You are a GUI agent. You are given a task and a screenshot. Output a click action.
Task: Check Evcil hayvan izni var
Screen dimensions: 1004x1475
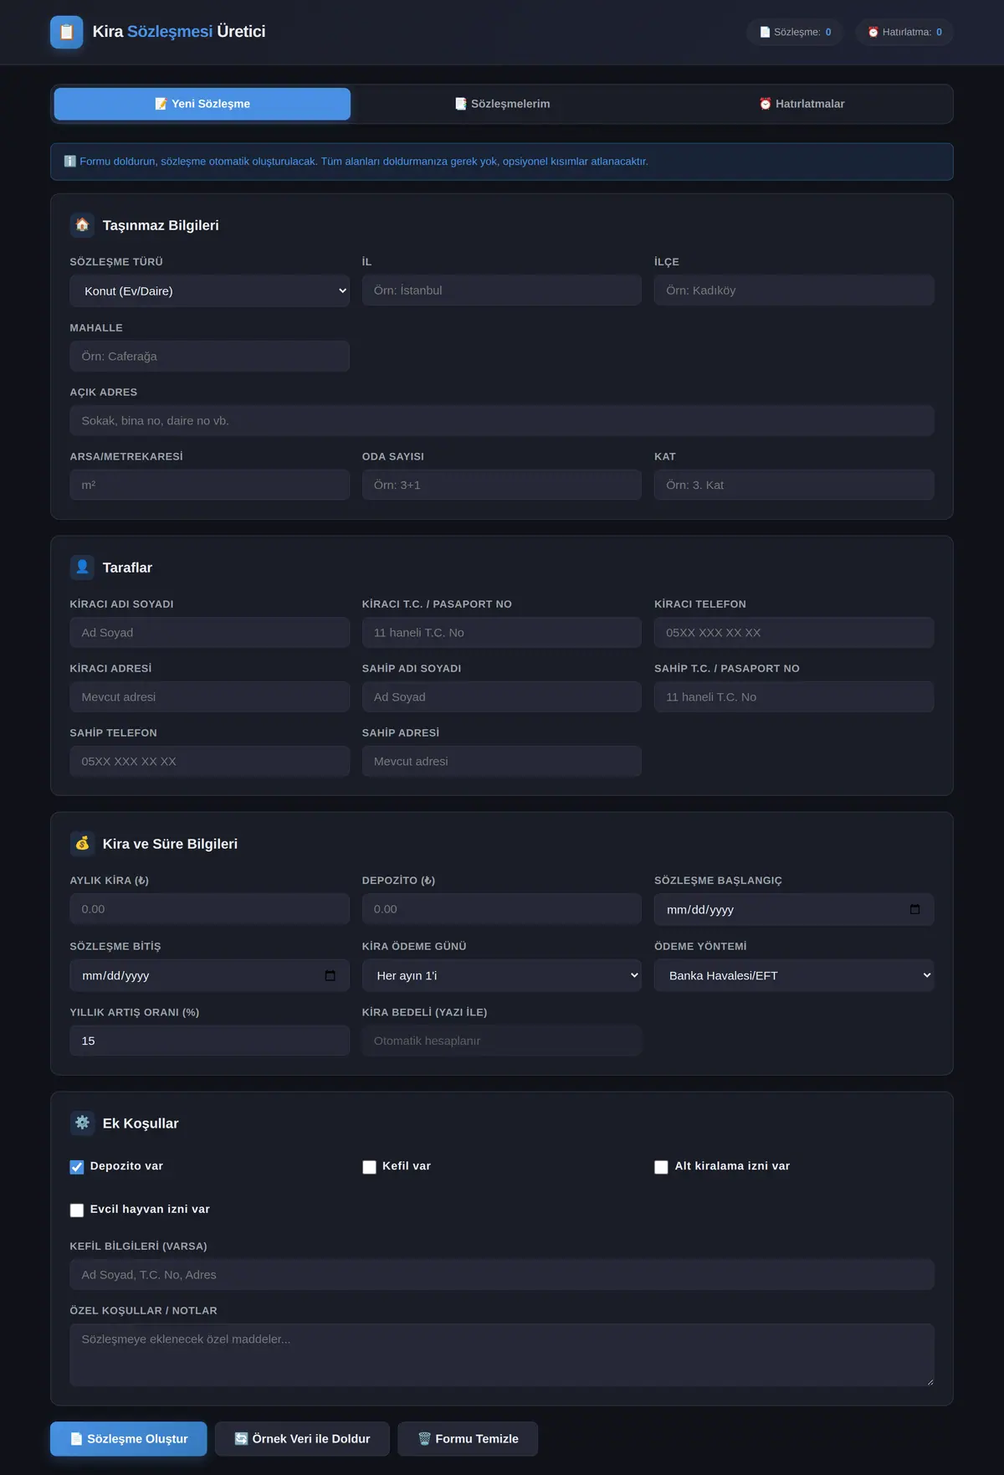click(x=77, y=1210)
